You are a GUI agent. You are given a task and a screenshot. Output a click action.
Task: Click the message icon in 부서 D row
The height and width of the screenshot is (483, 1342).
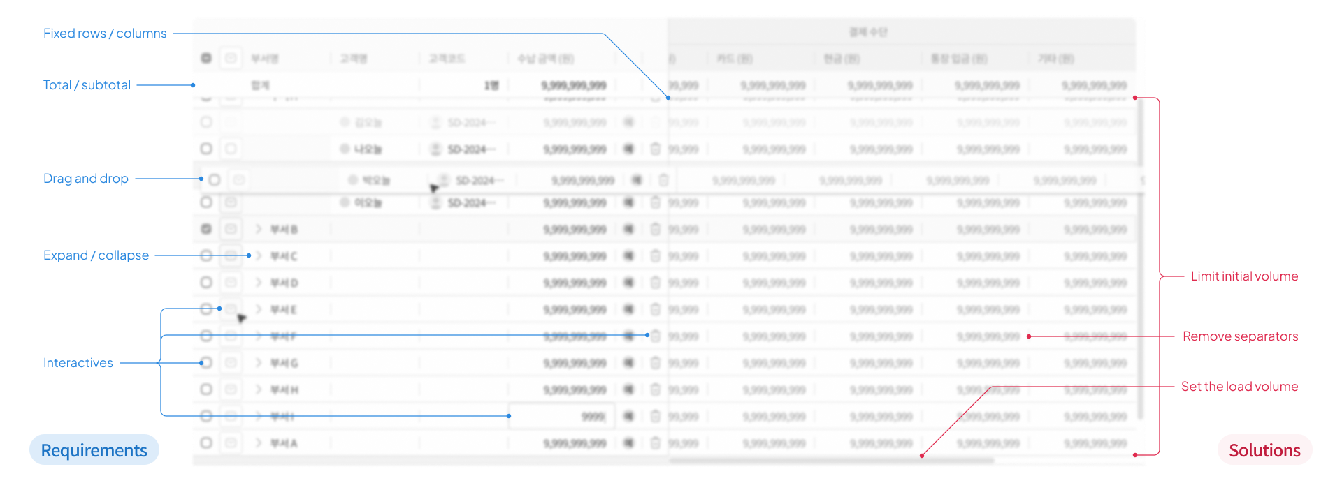pyautogui.click(x=231, y=283)
